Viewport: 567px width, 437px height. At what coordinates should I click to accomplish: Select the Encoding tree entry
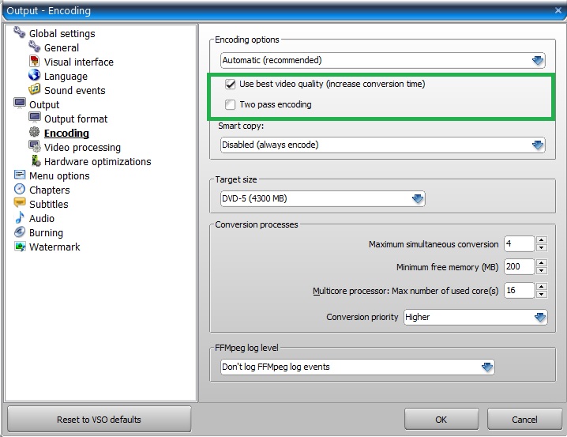coord(66,133)
